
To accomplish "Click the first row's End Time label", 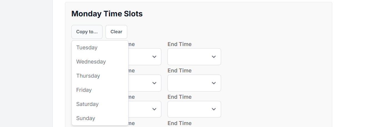I will (179, 44).
